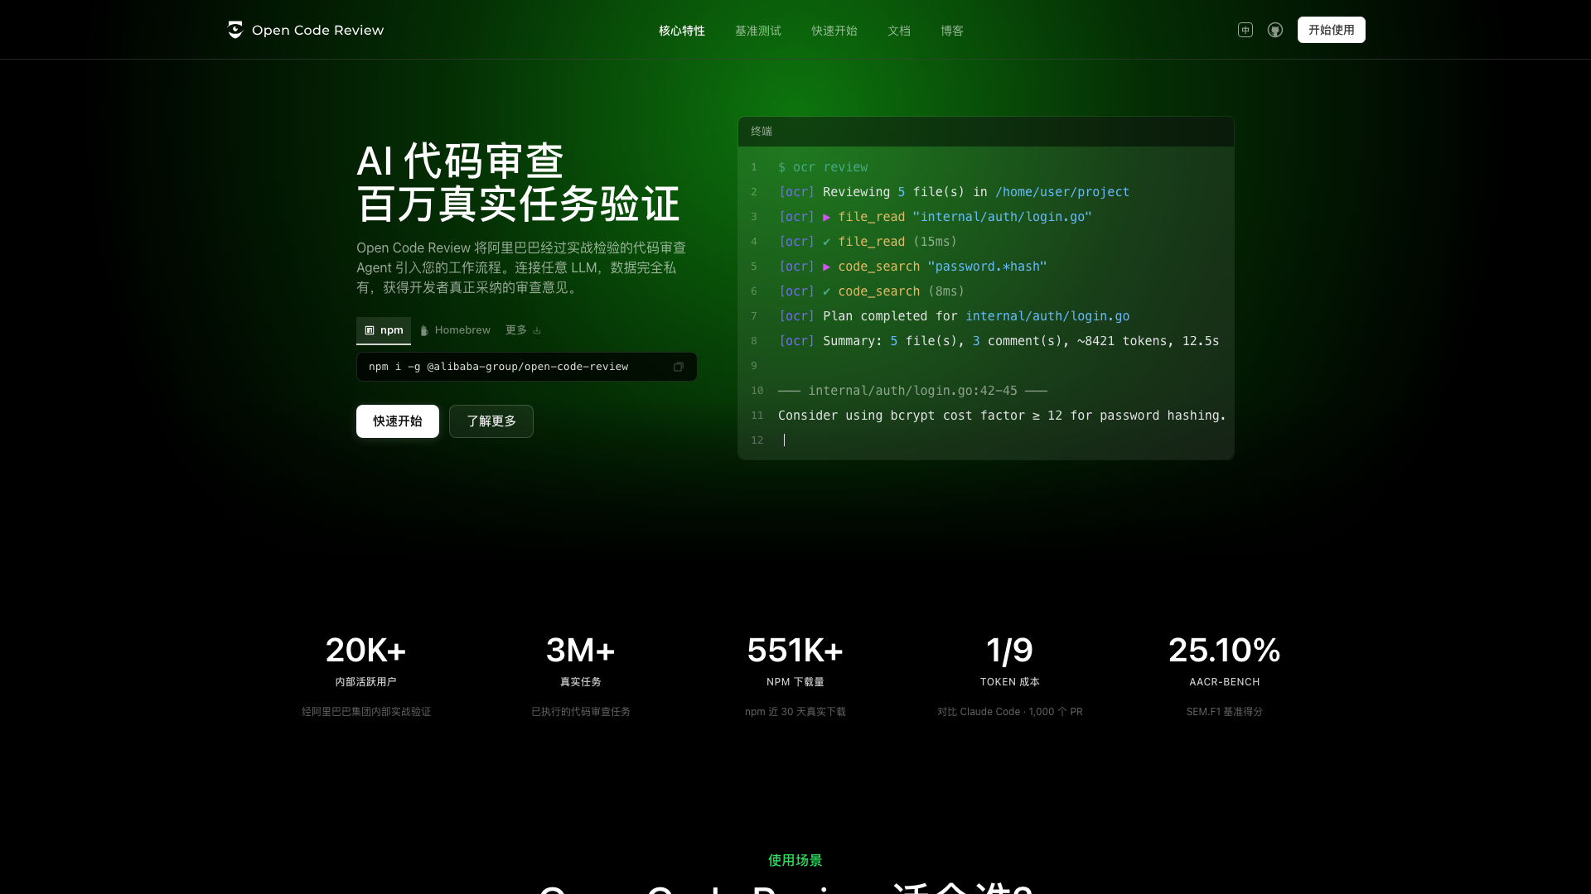The height and width of the screenshot is (894, 1591).
Task: Click the 使用场景 section label
Action: tap(795, 861)
